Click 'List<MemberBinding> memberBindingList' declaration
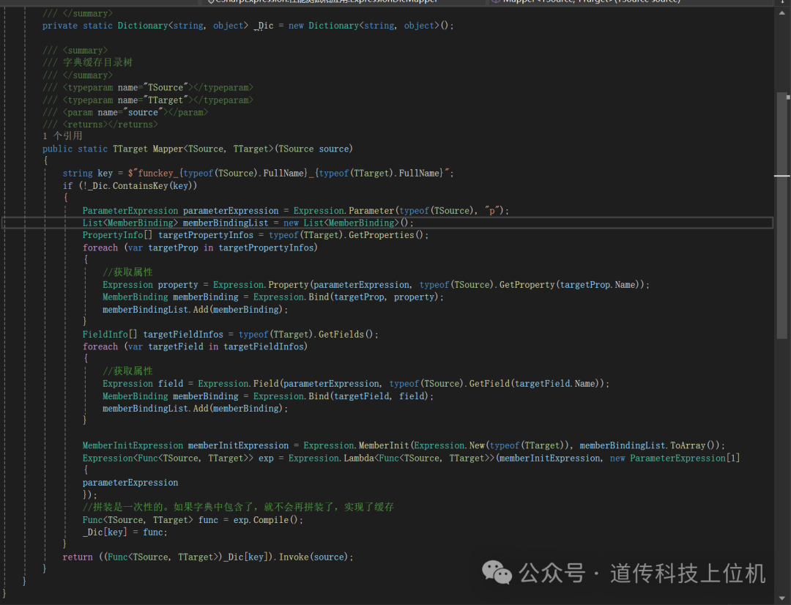The width and height of the screenshot is (791, 605). (248, 223)
